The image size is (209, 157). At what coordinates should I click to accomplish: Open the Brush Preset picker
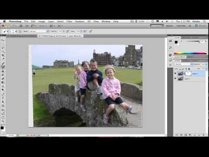coord(14,31)
